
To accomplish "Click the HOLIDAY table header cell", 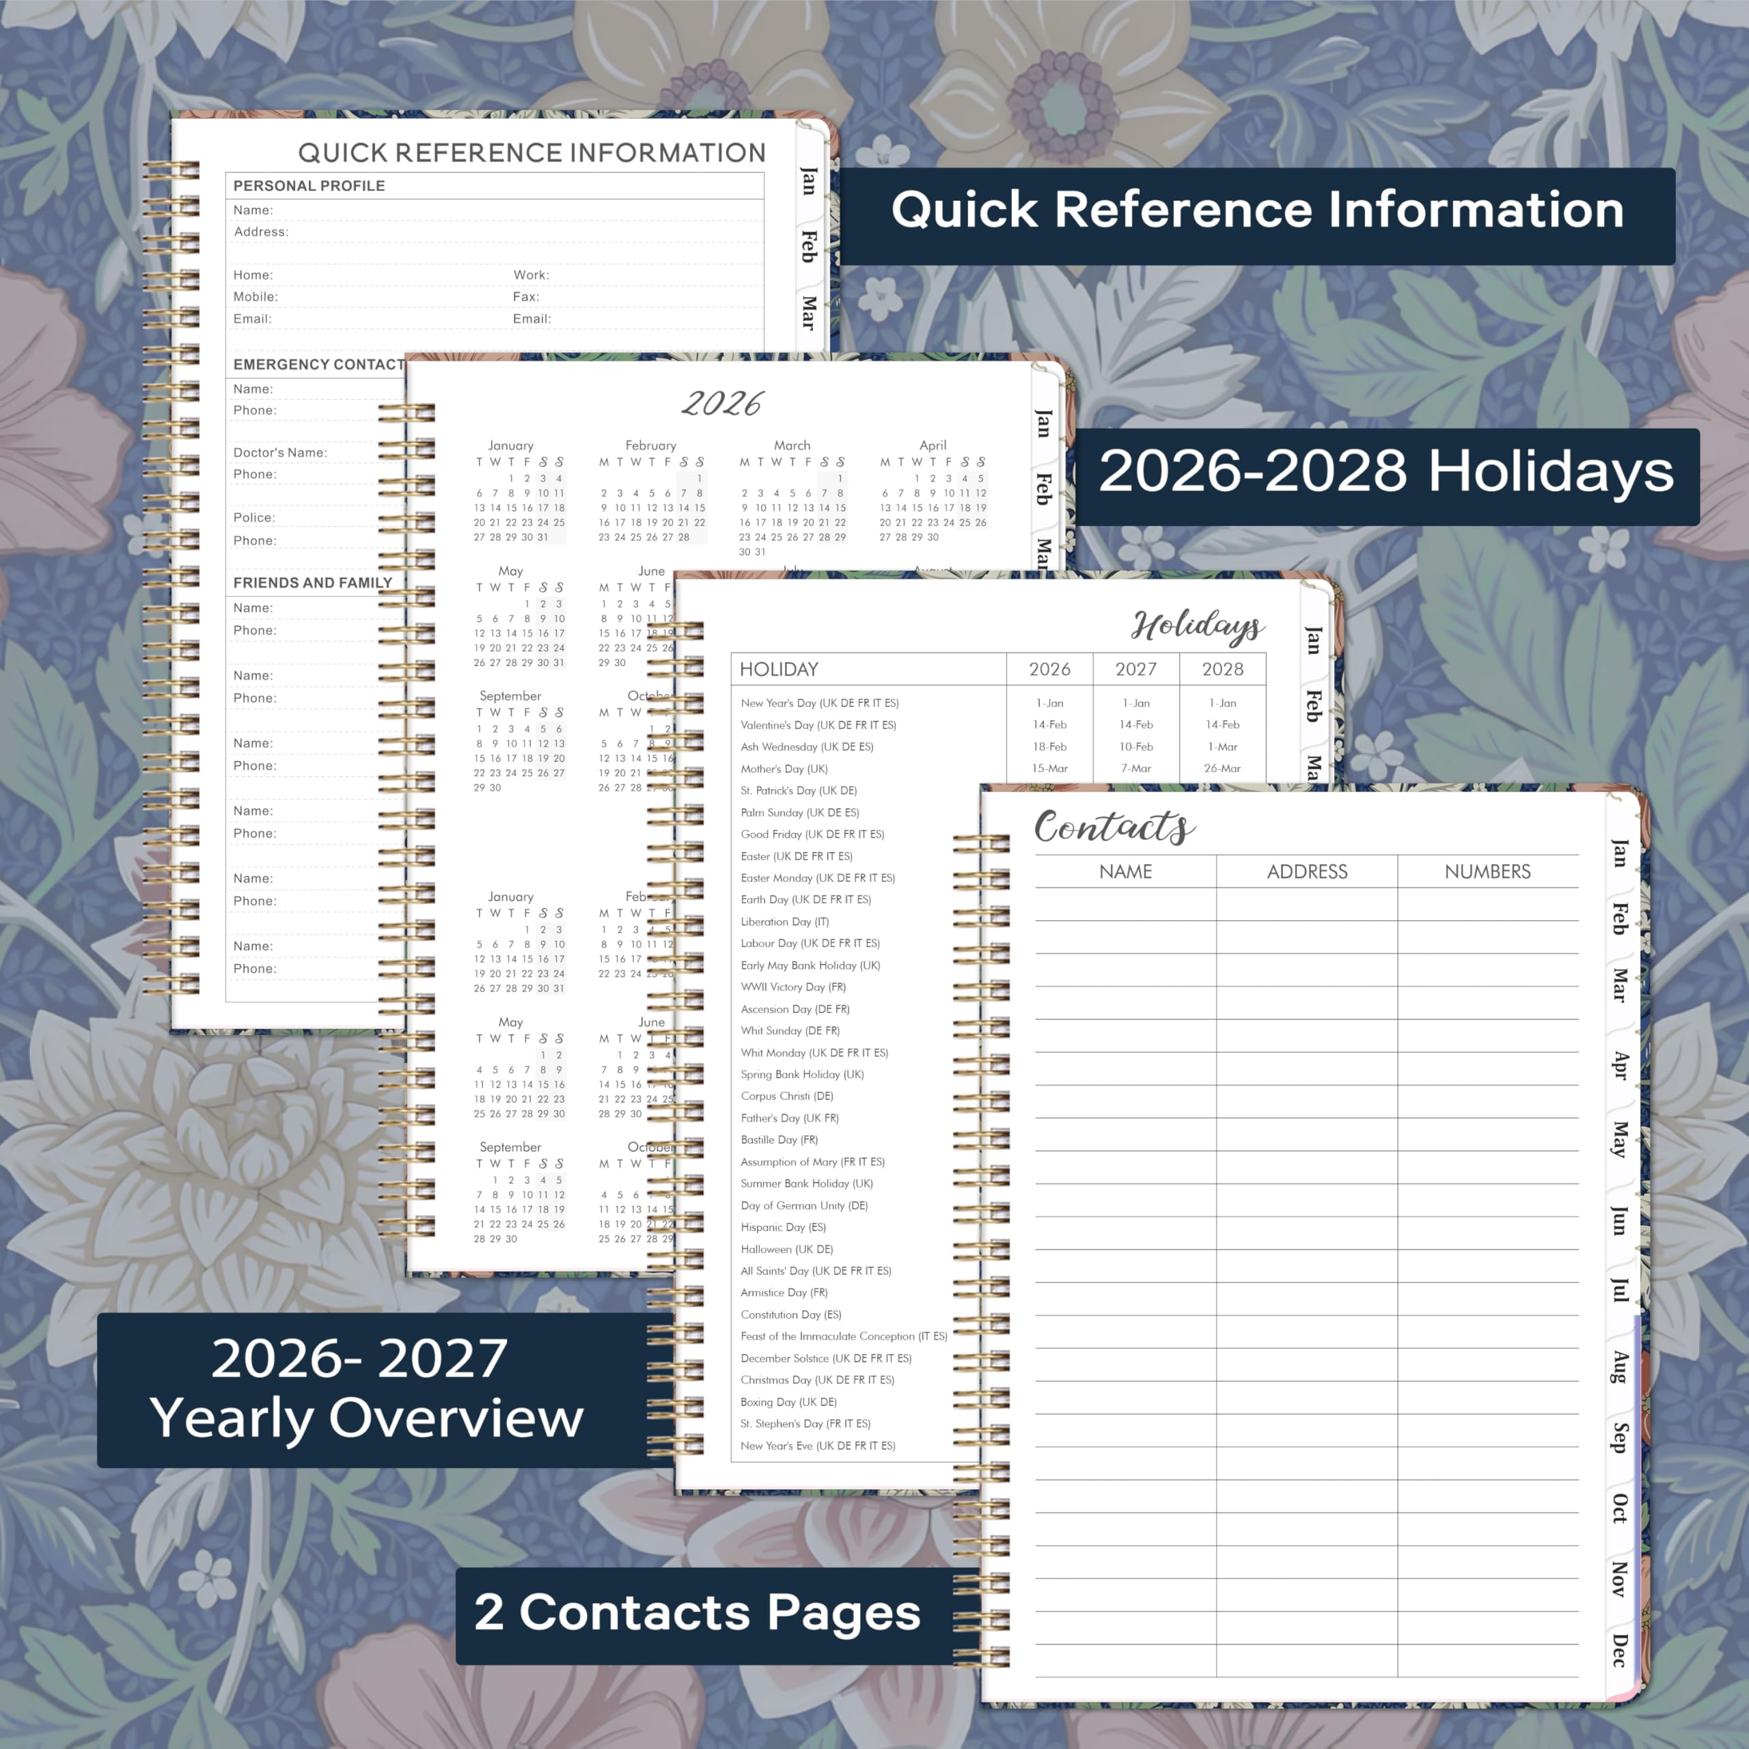I will point(779,669).
